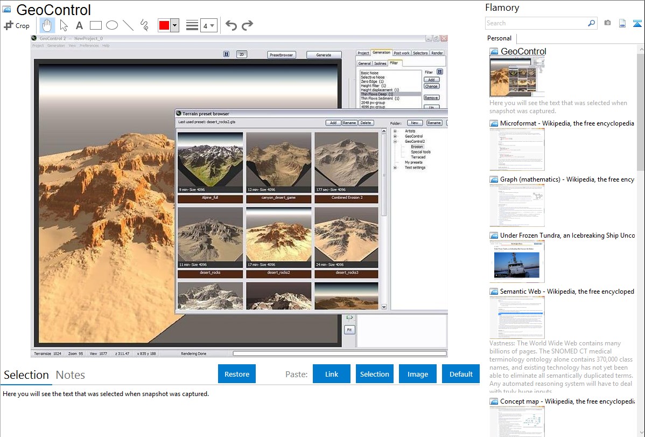This screenshot has height=437, width=645.
Task: Pick the text annotation tool A
Action: (79, 25)
